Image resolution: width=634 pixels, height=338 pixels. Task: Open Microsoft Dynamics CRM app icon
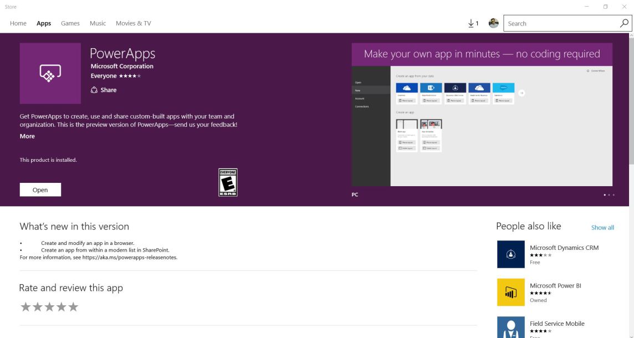click(510, 254)
